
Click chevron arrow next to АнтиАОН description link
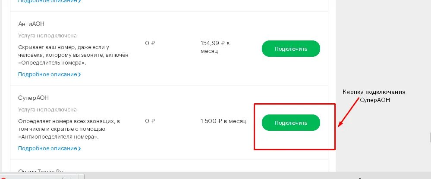79,74
